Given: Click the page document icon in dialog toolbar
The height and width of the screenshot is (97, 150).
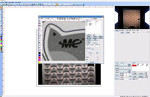Looking at the screenshot, I should pos(77,19).
